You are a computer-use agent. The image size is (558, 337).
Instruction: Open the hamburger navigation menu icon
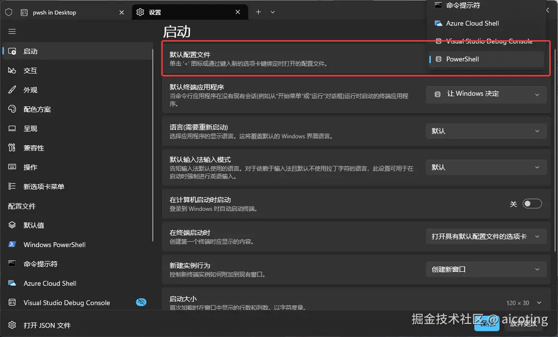click(12, 32)
